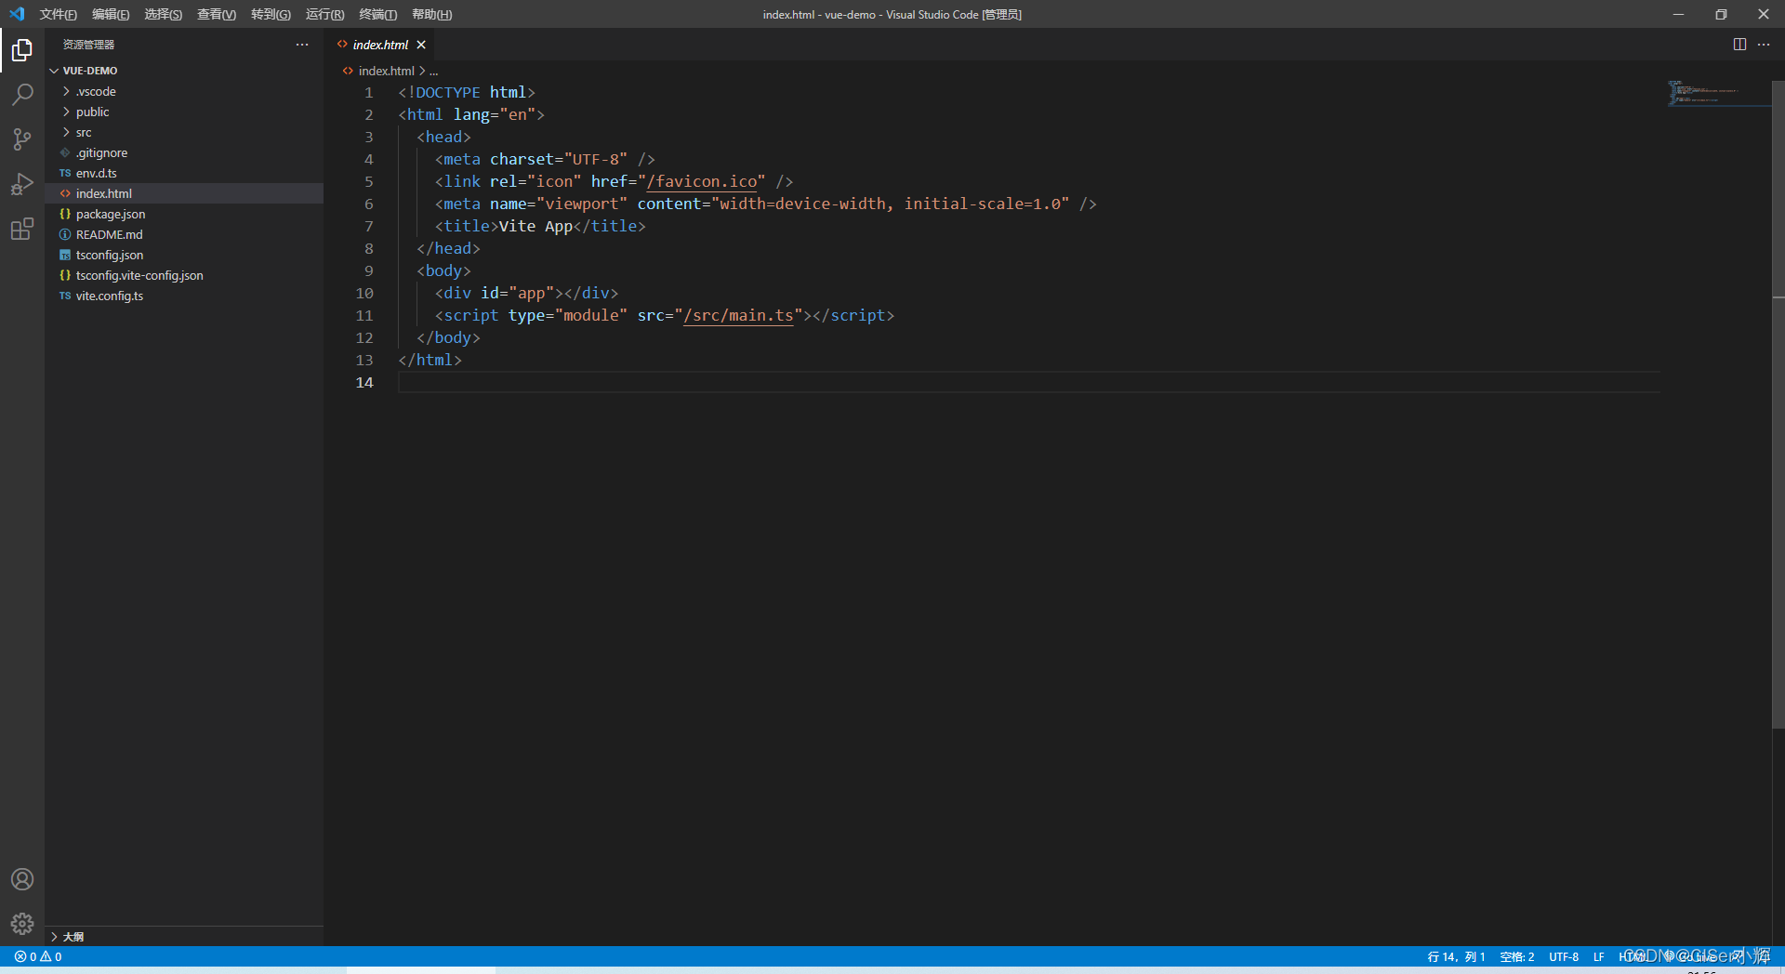Open the Run and Debug view
This screenshot has height=974, width=1785.
pyautogui.click(x=22, y=184)
